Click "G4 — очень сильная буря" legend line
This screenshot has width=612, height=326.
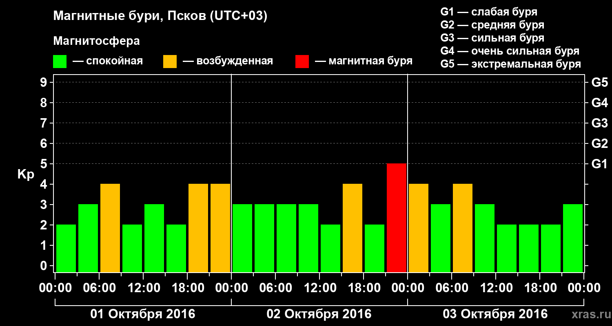click(510, 51)
